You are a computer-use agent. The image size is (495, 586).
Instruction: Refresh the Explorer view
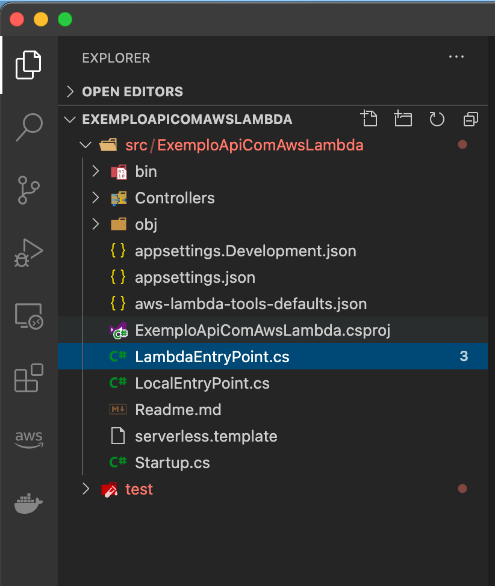pyautogui.click(x=437, y=119)
